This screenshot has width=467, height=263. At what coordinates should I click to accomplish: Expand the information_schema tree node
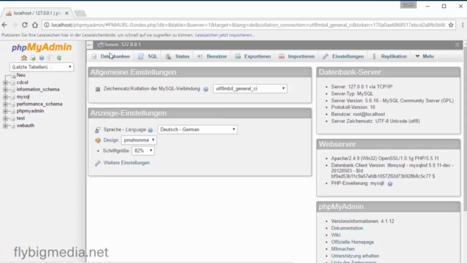[x=5, y=90]
